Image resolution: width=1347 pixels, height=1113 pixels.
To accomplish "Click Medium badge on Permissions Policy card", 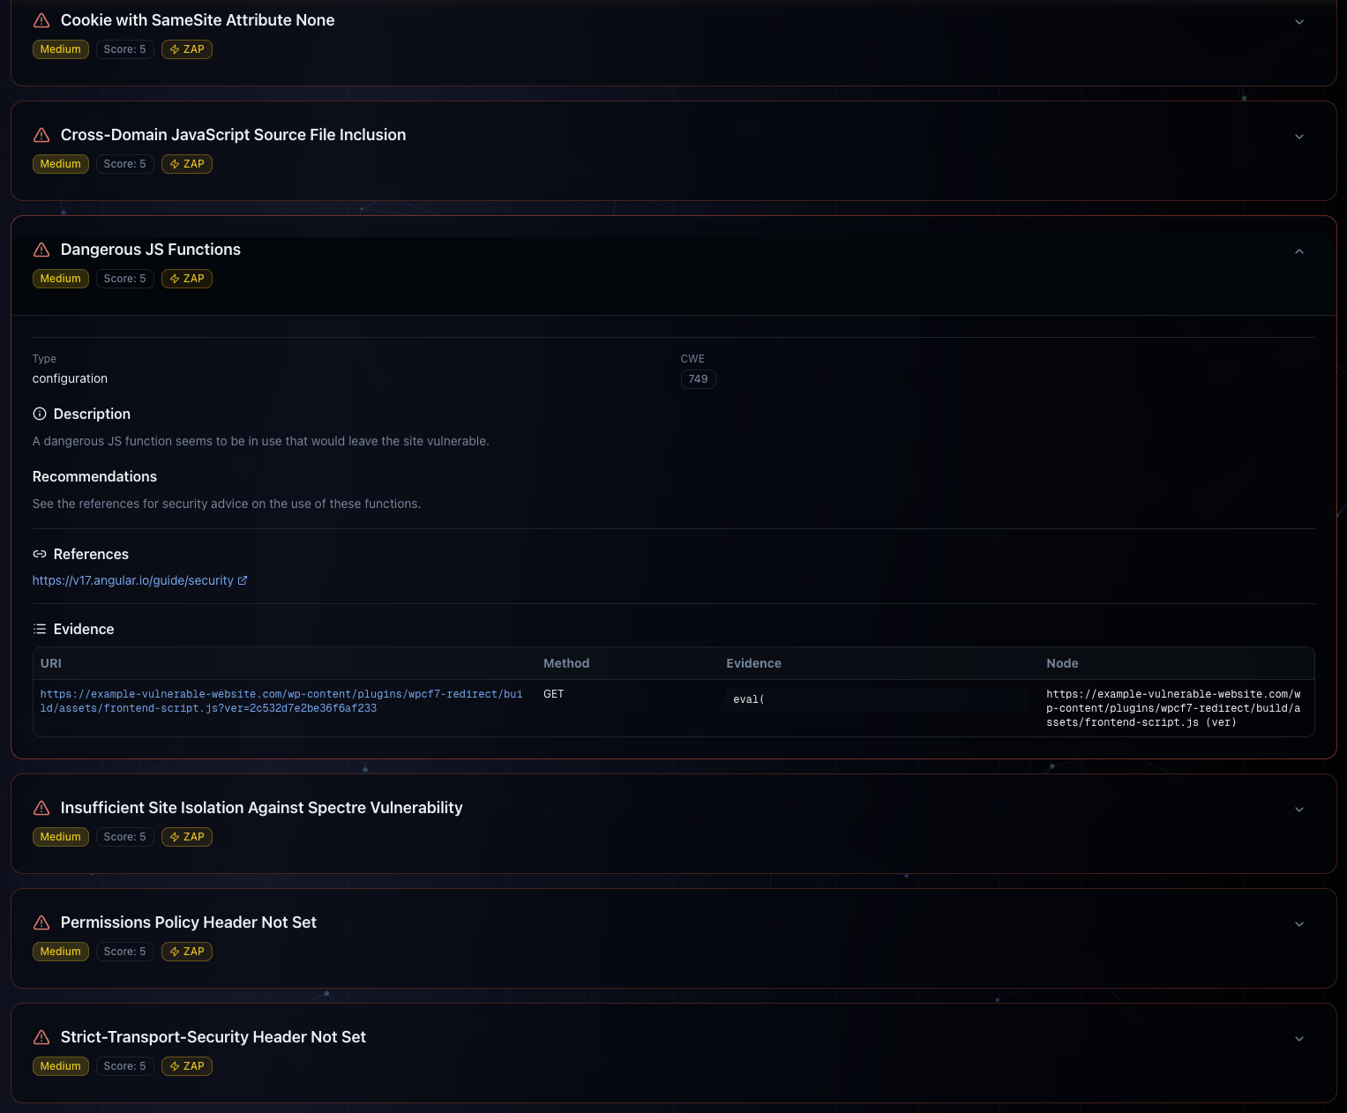I will [x=61, y=952].
